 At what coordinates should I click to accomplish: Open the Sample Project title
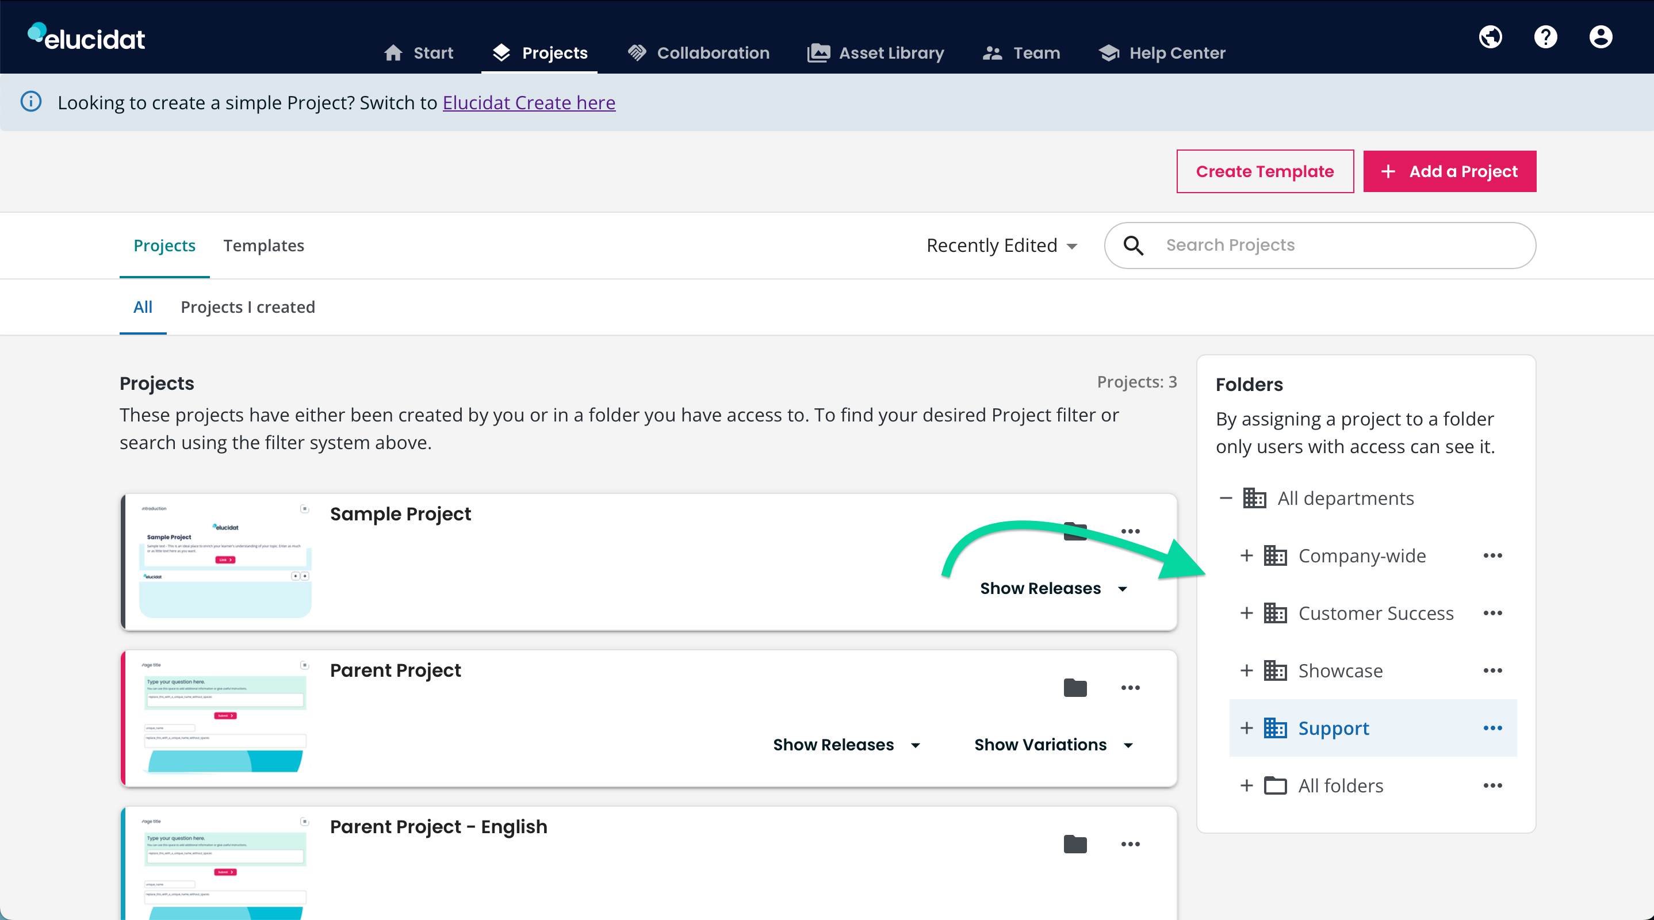click(401, 513)
